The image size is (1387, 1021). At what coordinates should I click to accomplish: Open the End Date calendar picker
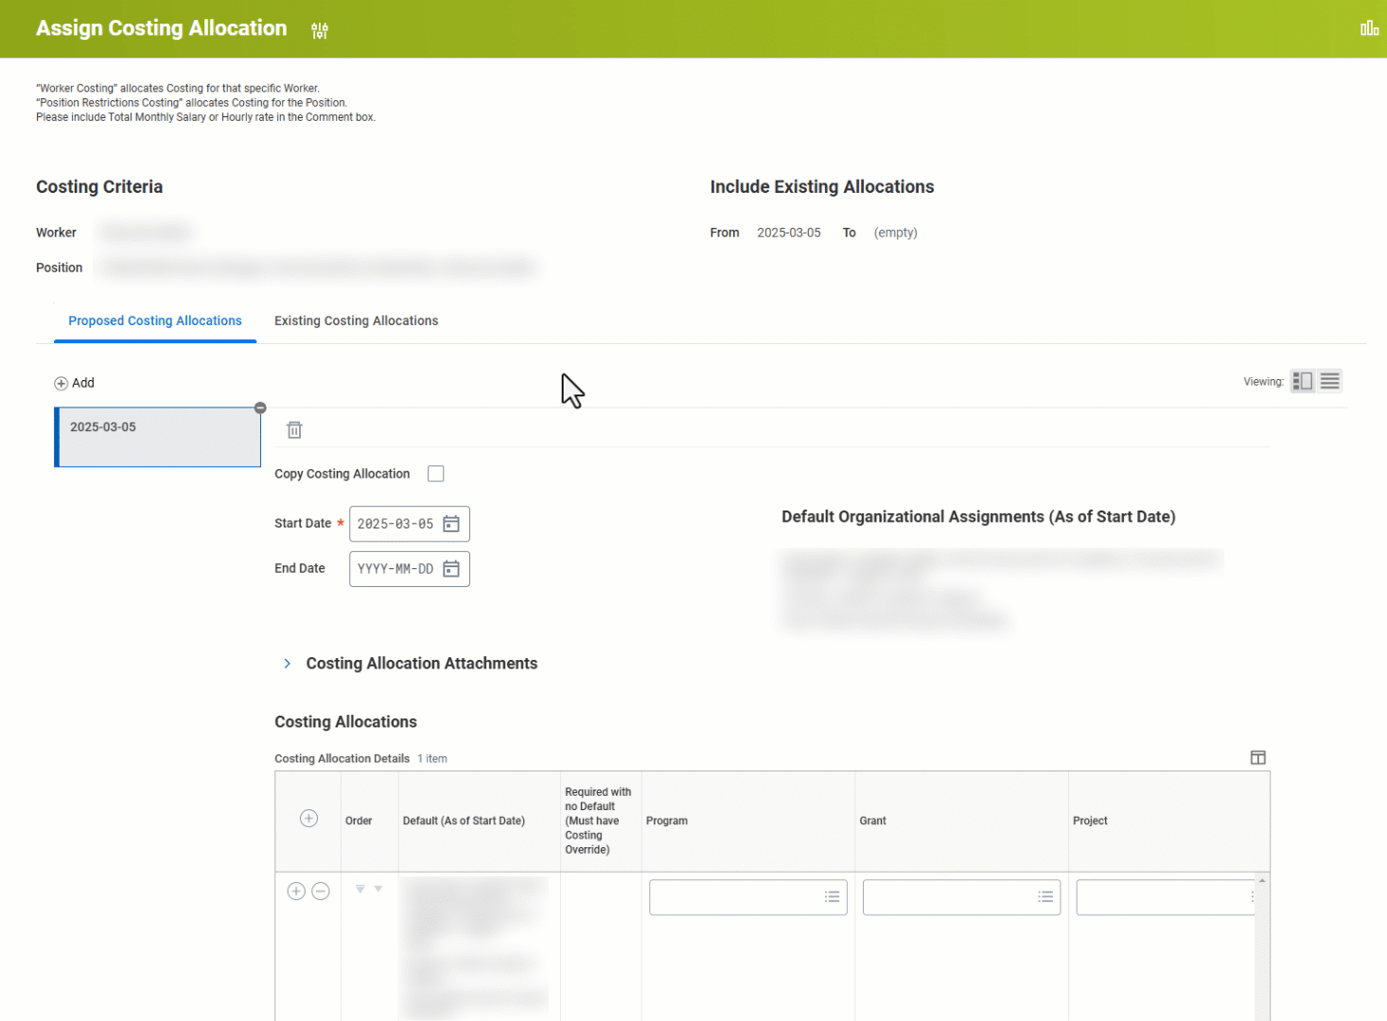(451, 568)
